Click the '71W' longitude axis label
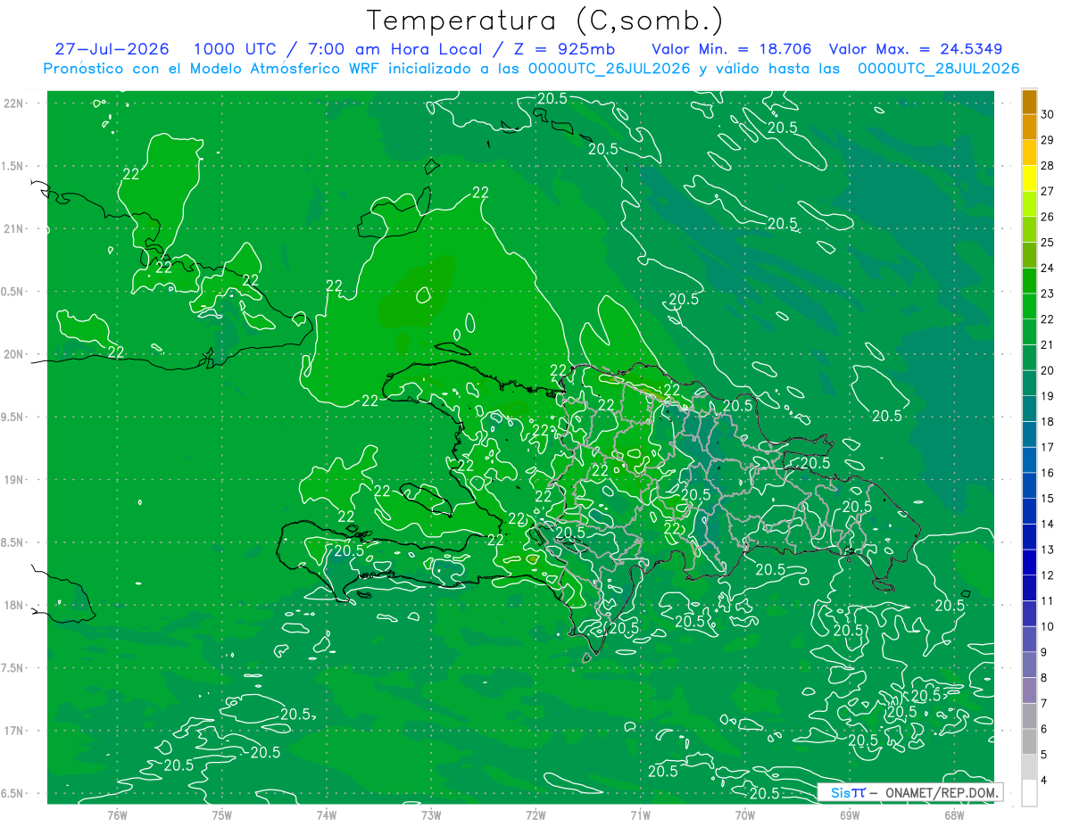Viewport: 1071px width, 827px height. point(640,815)
